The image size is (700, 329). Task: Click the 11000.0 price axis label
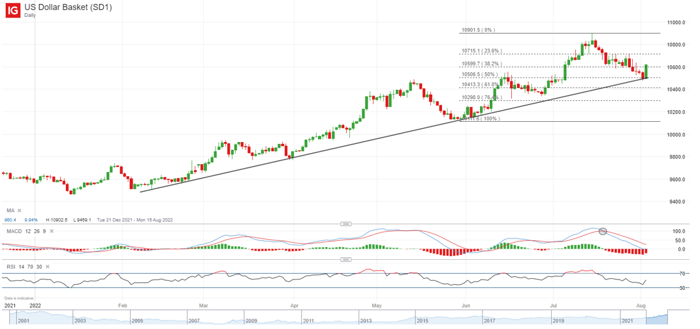(x=676, y=22)
